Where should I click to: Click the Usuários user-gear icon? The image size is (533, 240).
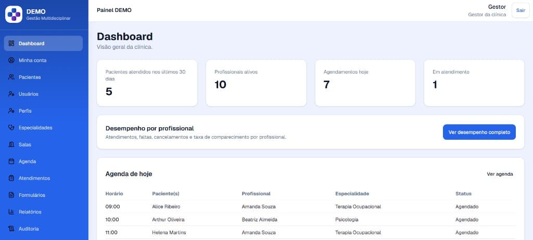point(11,94)
